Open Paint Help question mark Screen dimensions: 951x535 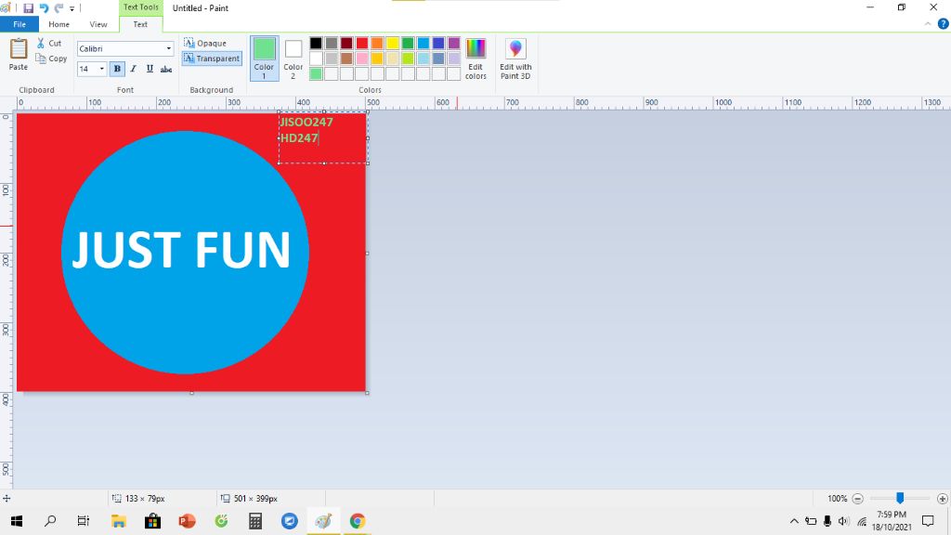(x=944, y=24)
